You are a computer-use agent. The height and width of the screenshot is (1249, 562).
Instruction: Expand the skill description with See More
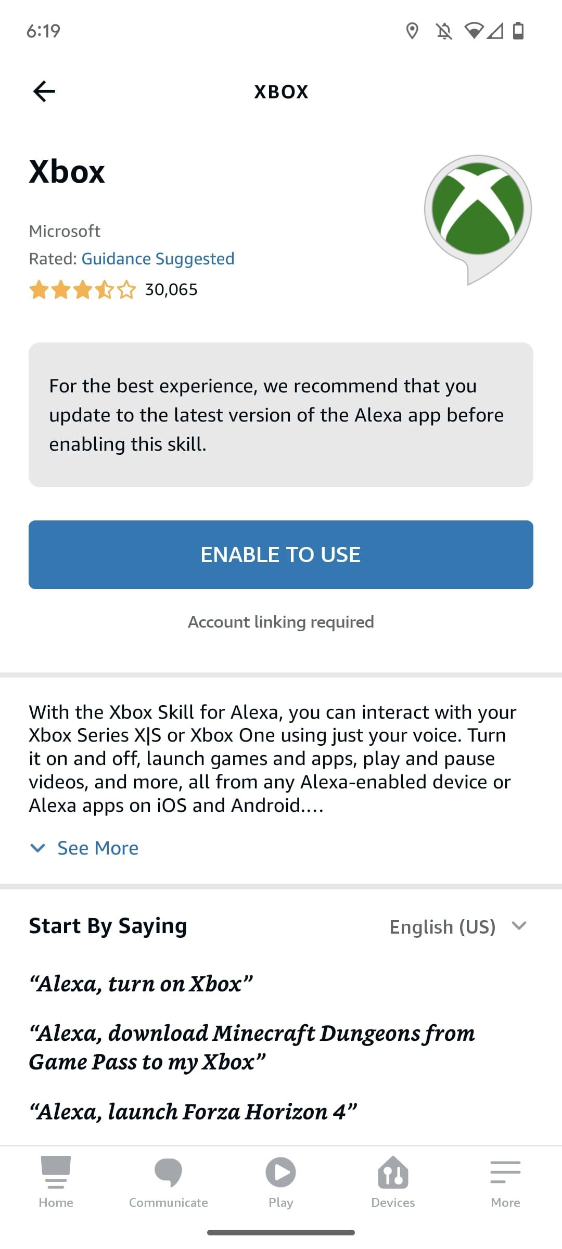pos(97,848)
